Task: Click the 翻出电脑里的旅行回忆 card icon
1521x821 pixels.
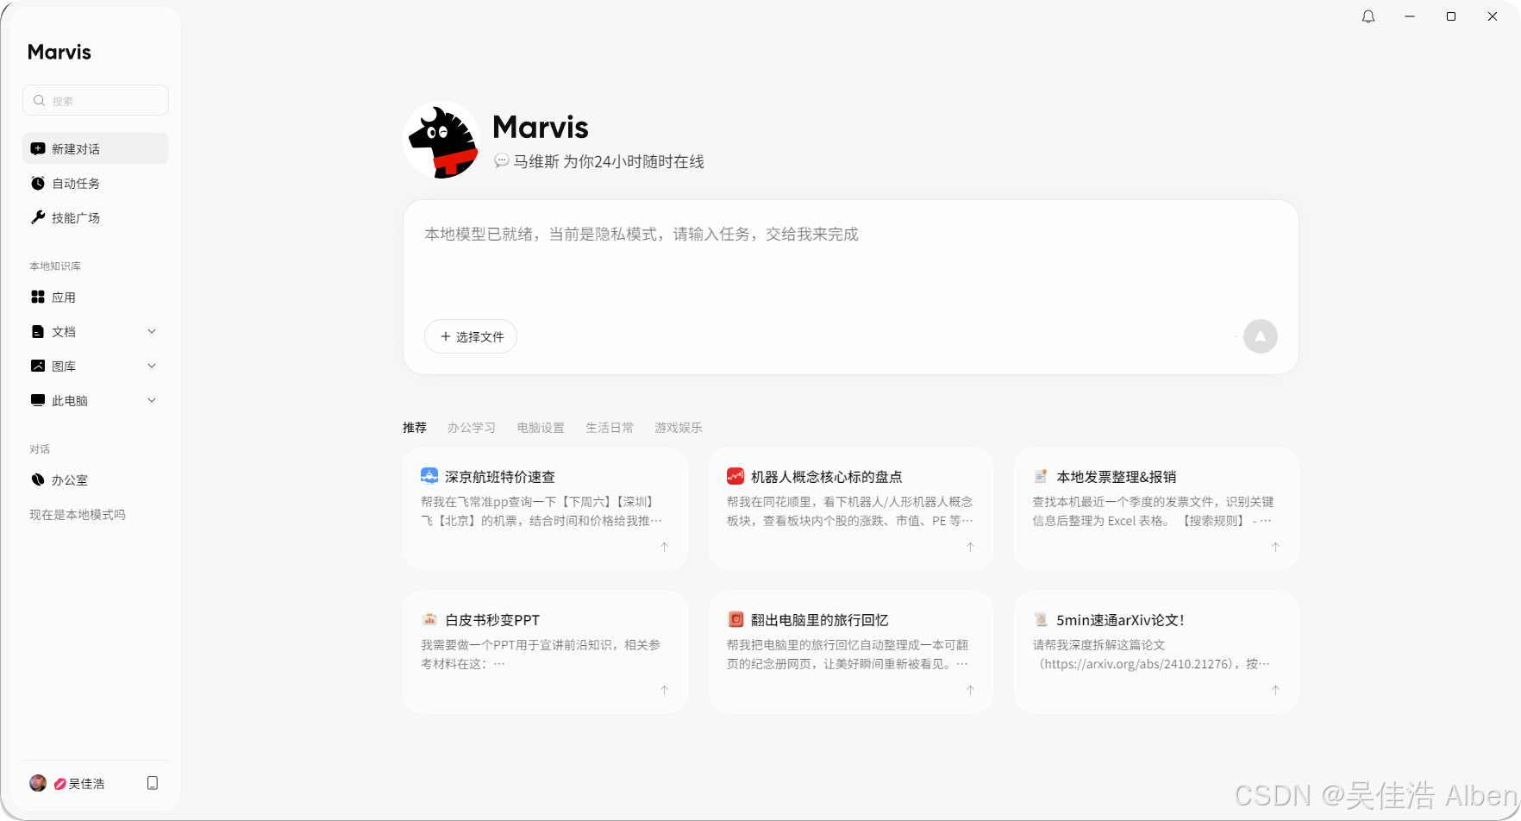Action: coord(735,619)
